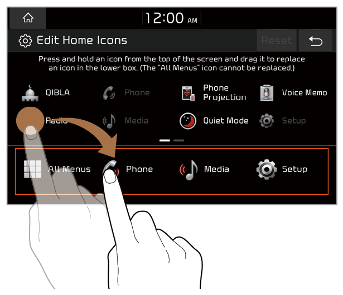This screenshot has height=295, width=343.
Task: Select the Phone Projection icon
Action: click(x=188, y=94)
